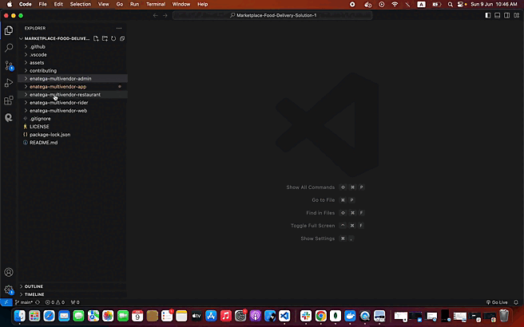Viewport: 524px width, 327px height.
Task: Toggle the primary side bar layout button
Action: coord(489,15)
